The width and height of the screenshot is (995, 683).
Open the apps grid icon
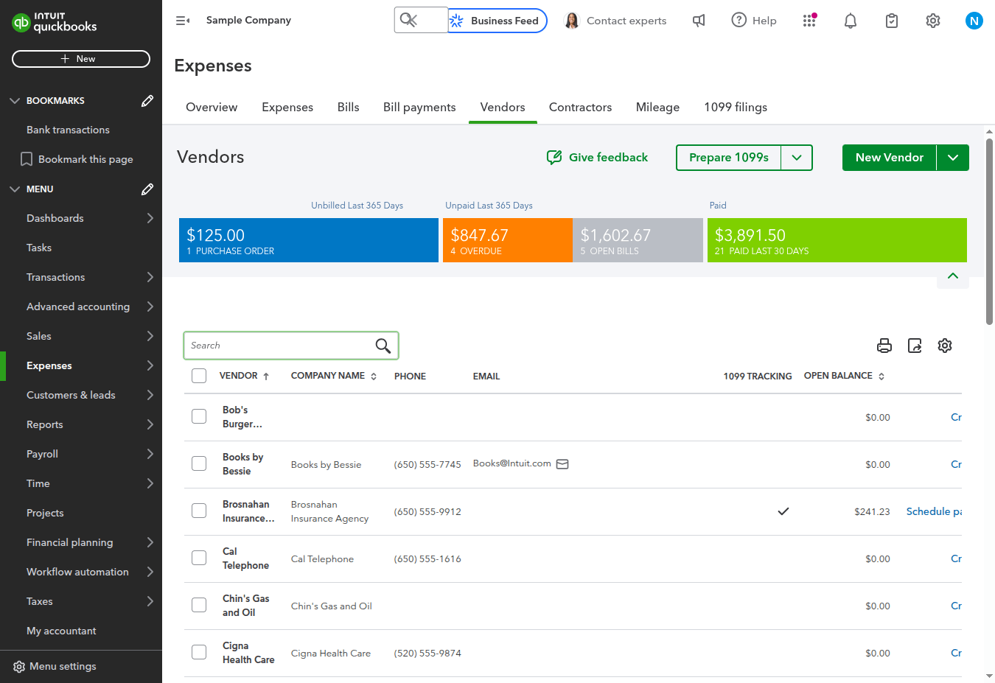[x=809, y=20]
